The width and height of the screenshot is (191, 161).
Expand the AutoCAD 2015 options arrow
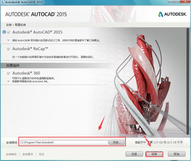9,40
